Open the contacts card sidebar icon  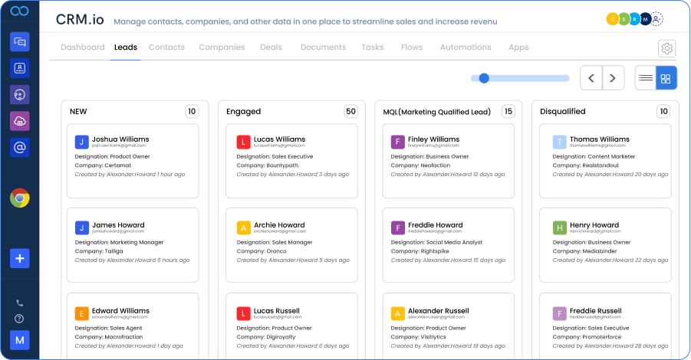[20, 68]
